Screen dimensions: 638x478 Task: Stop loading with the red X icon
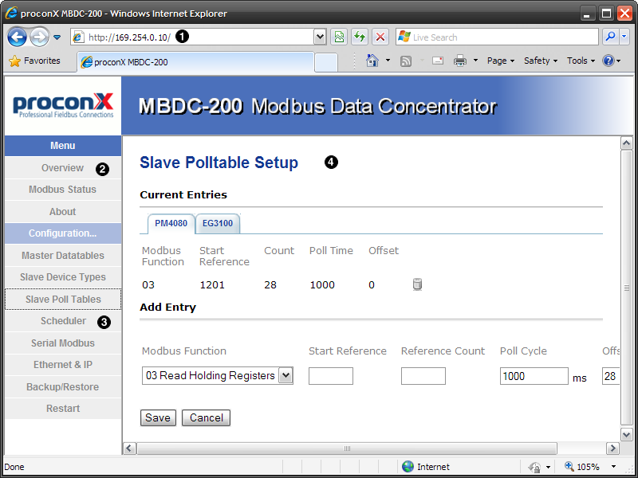pyautogui.click(x=380, y=37)
